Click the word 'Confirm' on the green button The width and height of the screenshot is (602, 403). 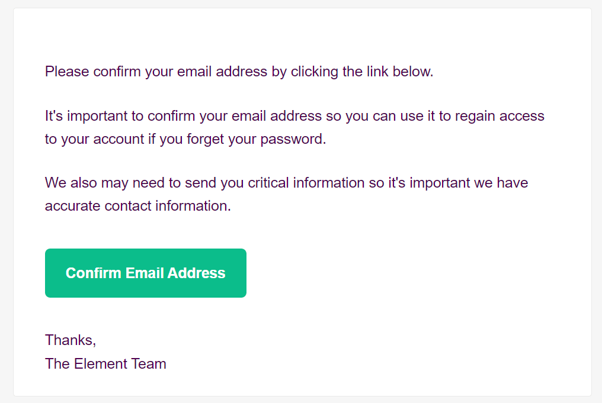click(x=93, y=273)
